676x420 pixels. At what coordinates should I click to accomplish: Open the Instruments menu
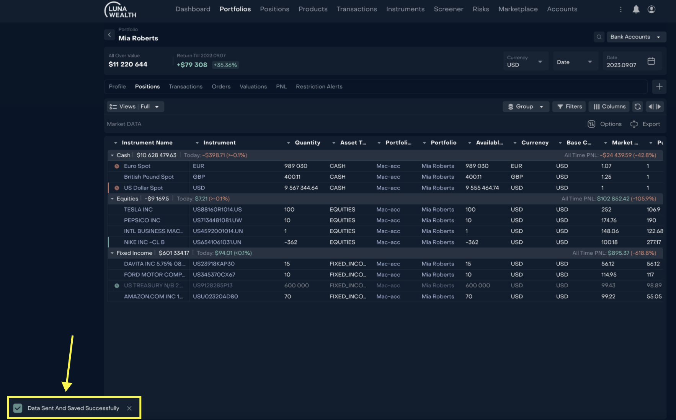click(x=405, y=9)
